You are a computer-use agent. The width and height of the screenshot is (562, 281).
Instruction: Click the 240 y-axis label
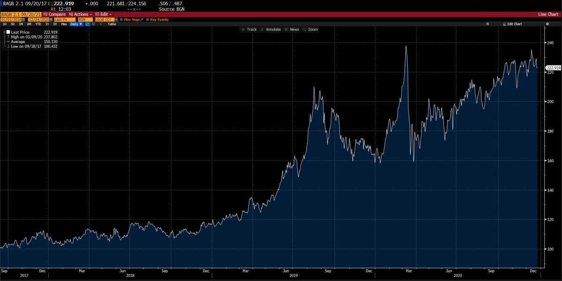tap(551, 43)
